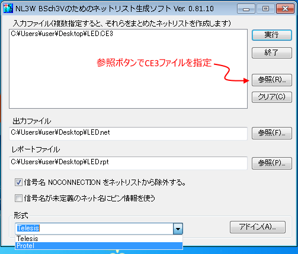Select LED.CE3 entry in input file list
This screenshot has height=254, width=298.
tap(62, 34)
